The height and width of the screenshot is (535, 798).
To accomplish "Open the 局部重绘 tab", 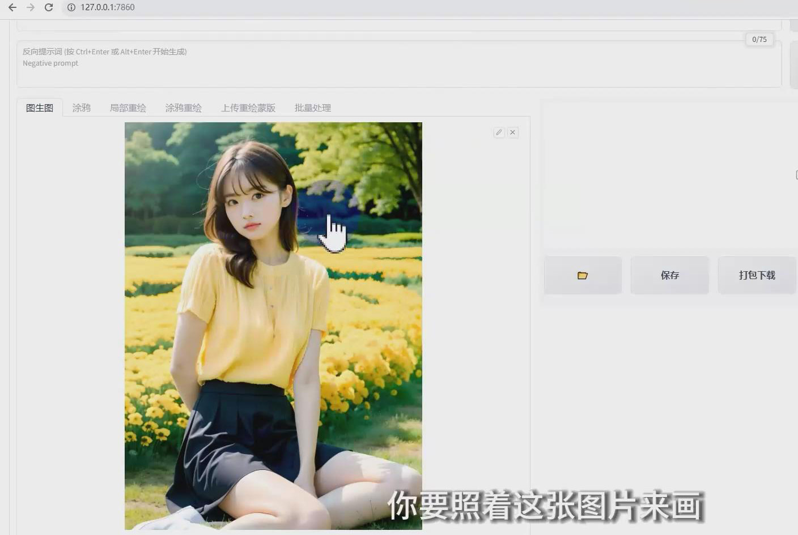I will coord(128,108).
